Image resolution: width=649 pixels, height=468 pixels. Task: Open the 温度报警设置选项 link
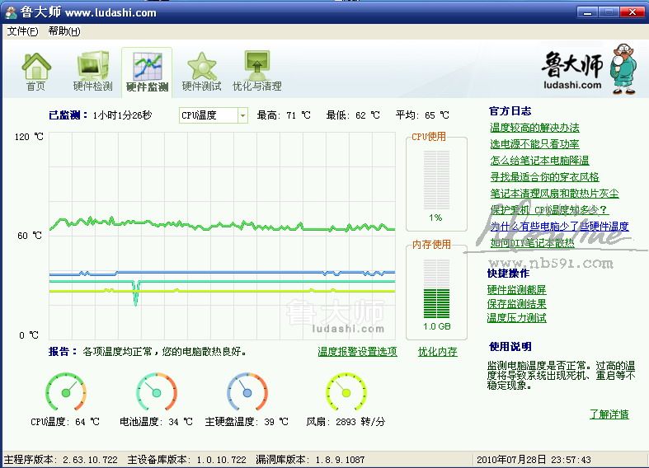pyautogui.click(x=357, y=352)
